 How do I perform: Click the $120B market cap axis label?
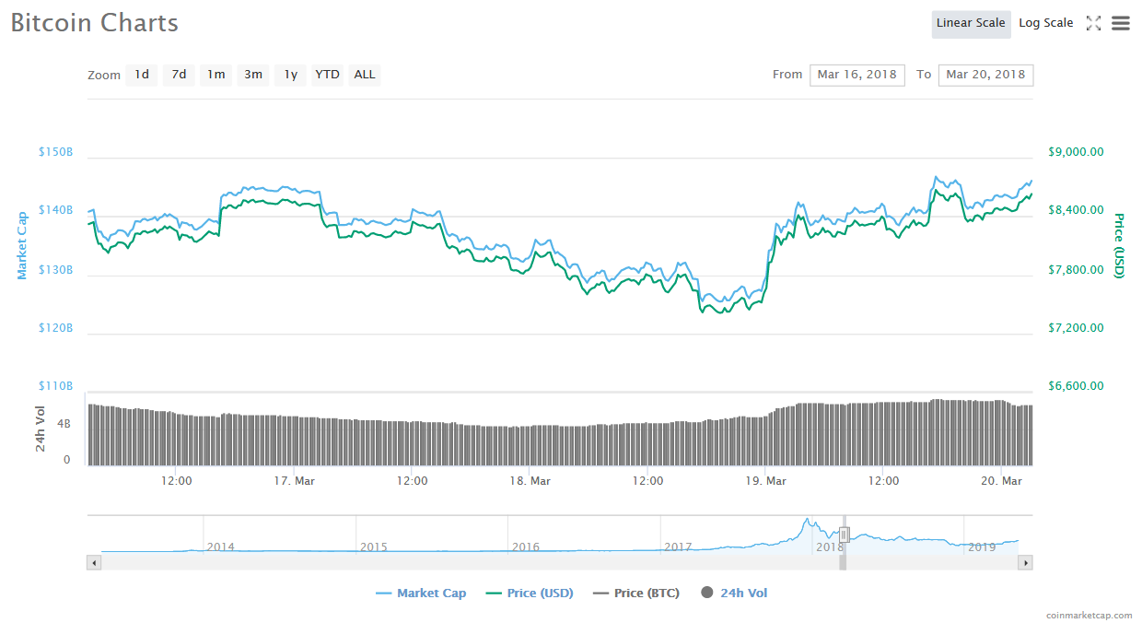pyautogui.click(x=55, y=327)
